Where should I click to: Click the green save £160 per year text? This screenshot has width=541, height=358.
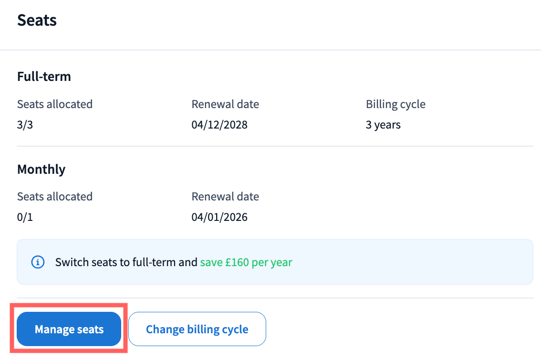click(246, 262)
